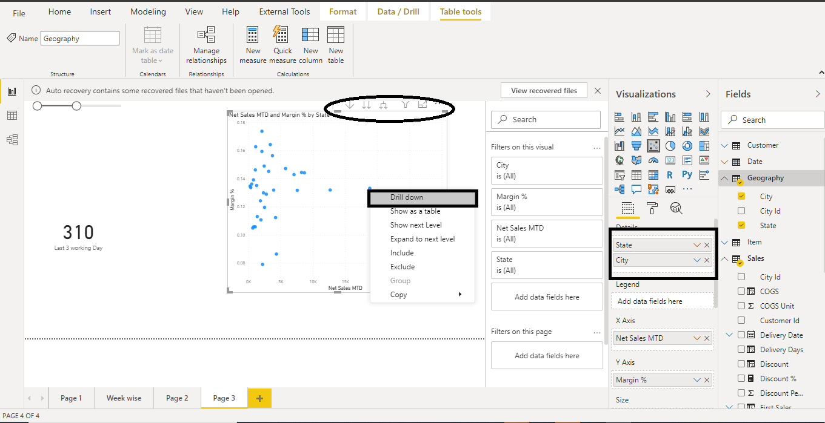Screen dimensions: 825x423
Task: Choose Expand to next level
Action: [423, 239]
